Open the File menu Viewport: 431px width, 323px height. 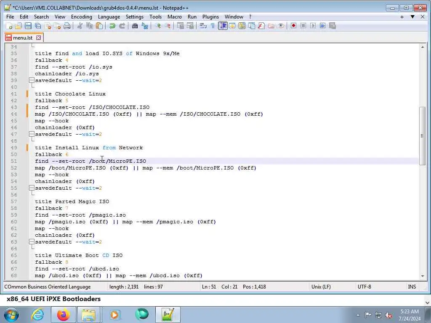click(x=10, y=17)
